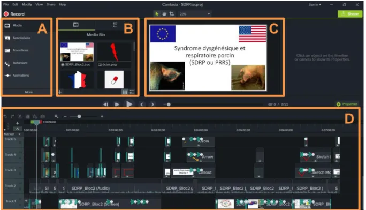The image size is (366, 210).
Task: Open the Share menu
Action: pos(51,4)
